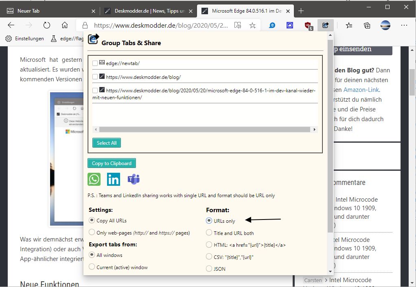Choose the CSV format option
416x287 pixels.
209,256
